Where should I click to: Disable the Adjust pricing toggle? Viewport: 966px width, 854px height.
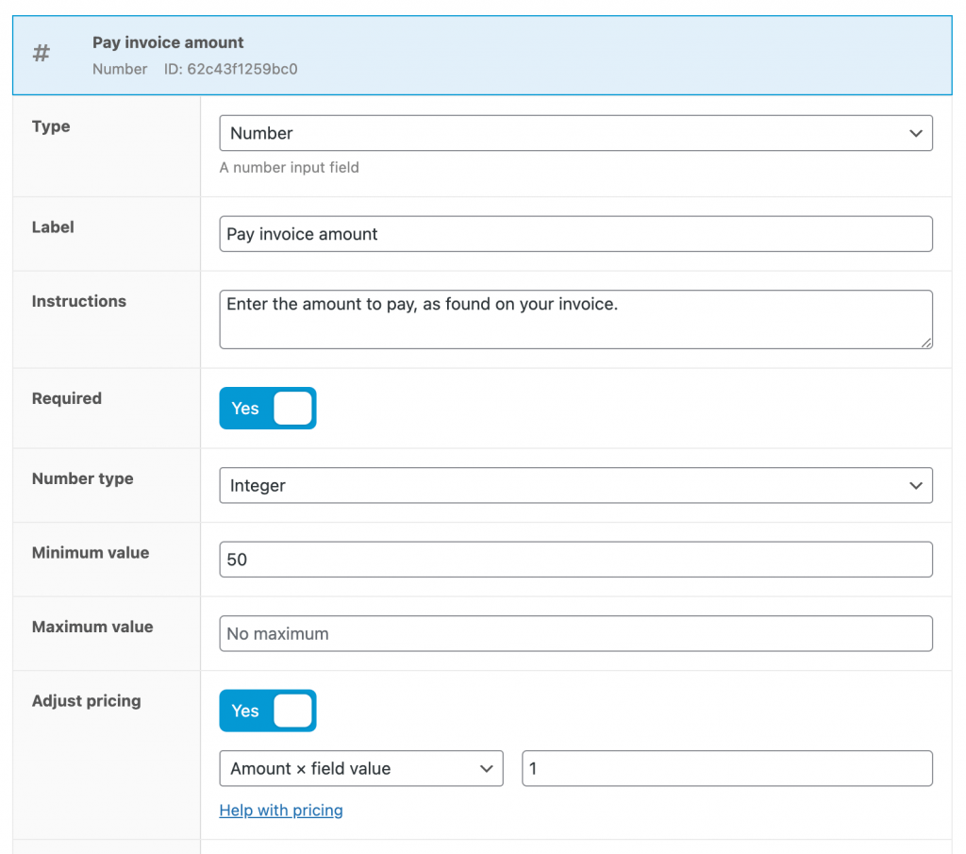point(268,711)
